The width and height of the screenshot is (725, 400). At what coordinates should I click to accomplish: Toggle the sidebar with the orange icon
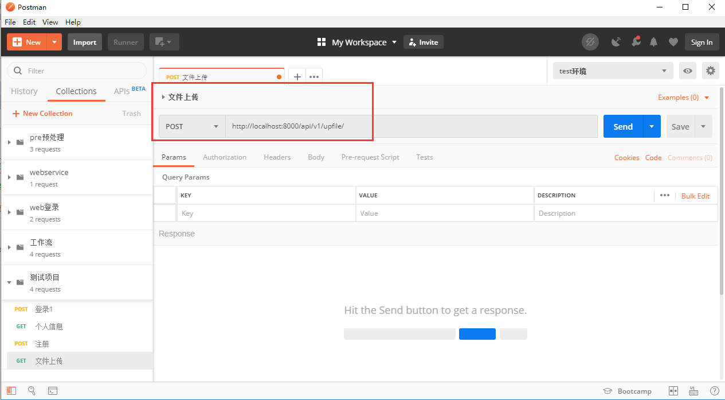(11, 391)
